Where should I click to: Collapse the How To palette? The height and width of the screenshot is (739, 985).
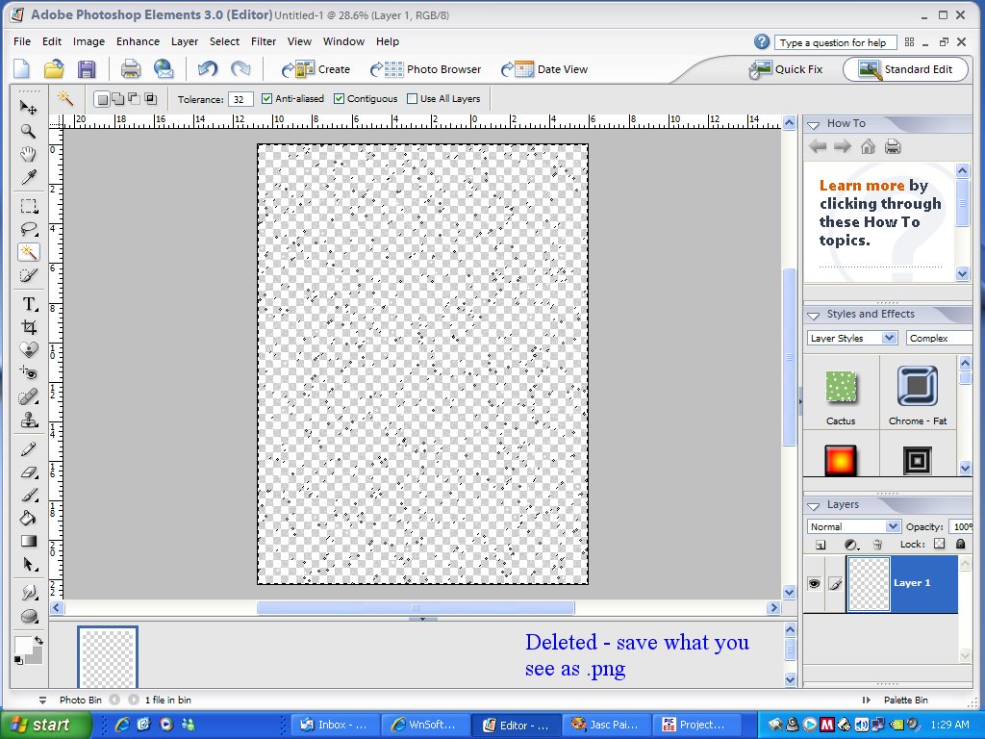coord(814,124)
